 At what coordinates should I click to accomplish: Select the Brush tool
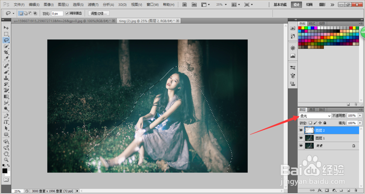click(6, 72)
